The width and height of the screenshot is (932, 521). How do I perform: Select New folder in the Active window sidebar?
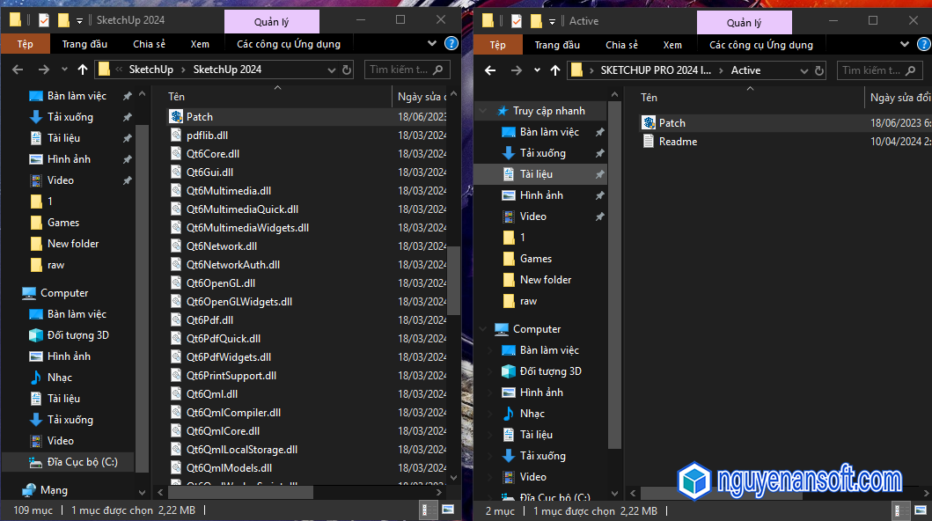545,280
